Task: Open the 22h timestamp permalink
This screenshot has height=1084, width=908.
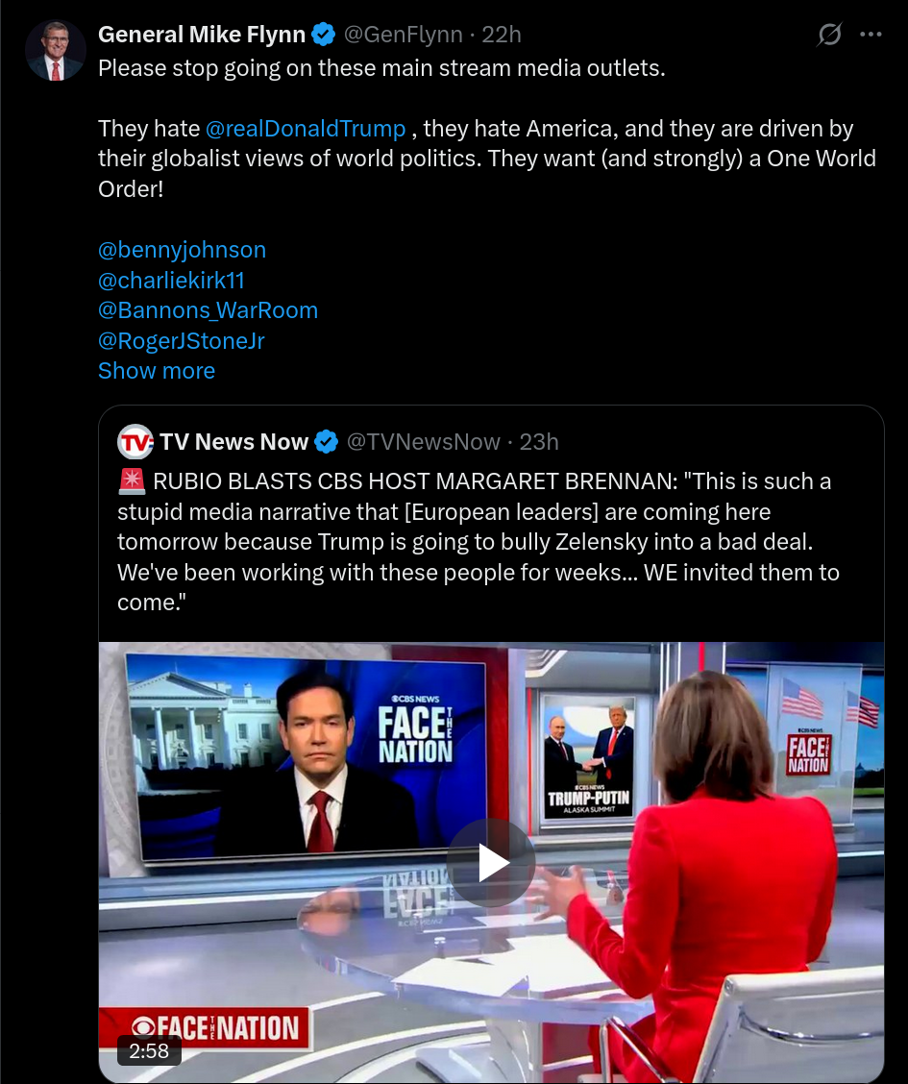Action: coord(502,34)
